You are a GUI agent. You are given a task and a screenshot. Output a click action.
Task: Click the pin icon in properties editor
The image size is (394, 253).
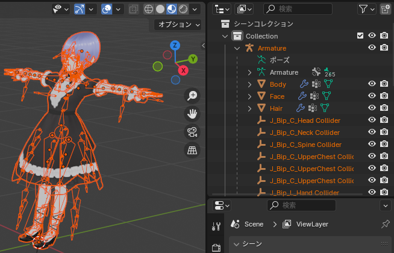pos(385,224)
